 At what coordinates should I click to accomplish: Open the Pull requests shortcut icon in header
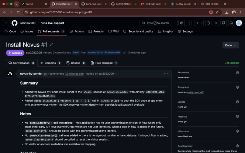(x=216, y=23)
